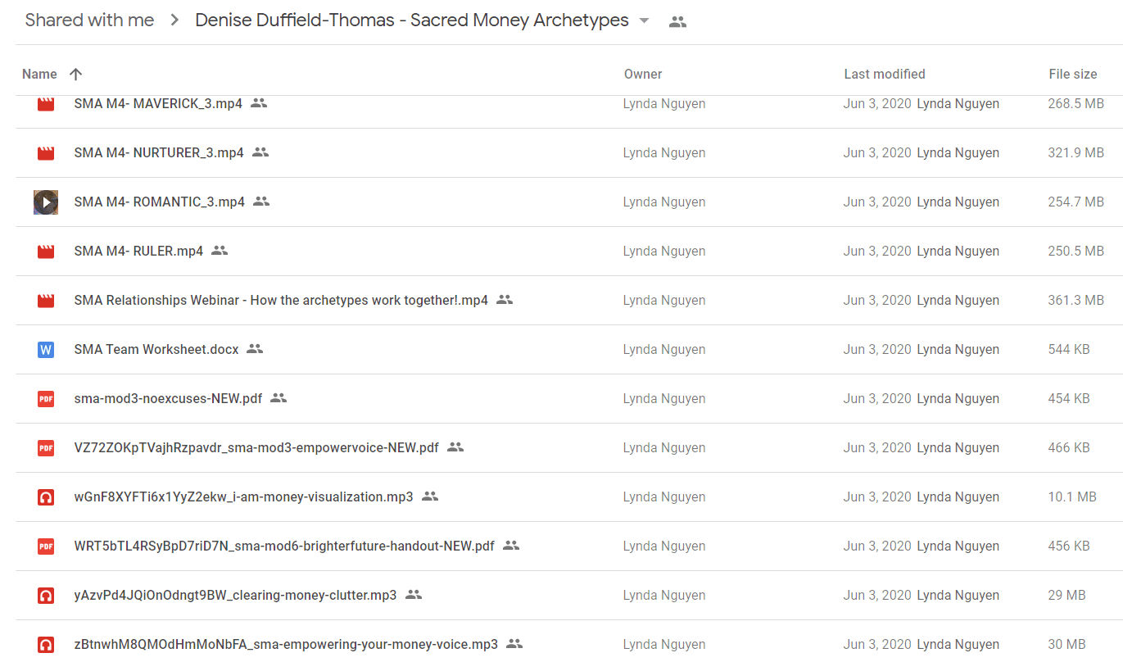1123x662 pixels.
Task: Click the 29 MB file size value
Action: (x=1067, y=596)
